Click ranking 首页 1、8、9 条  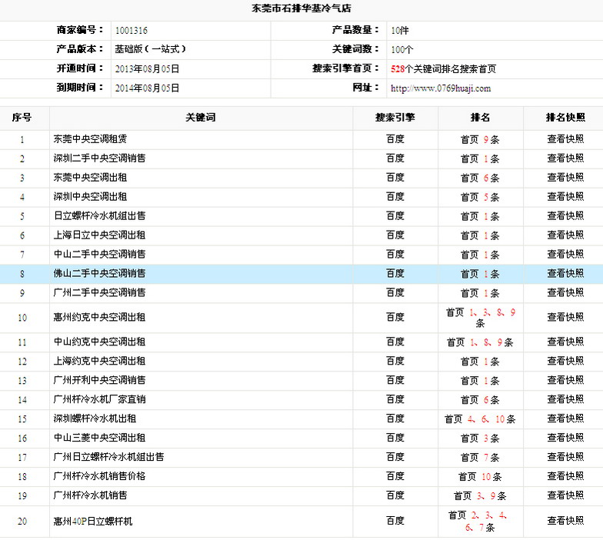(480, 342)
